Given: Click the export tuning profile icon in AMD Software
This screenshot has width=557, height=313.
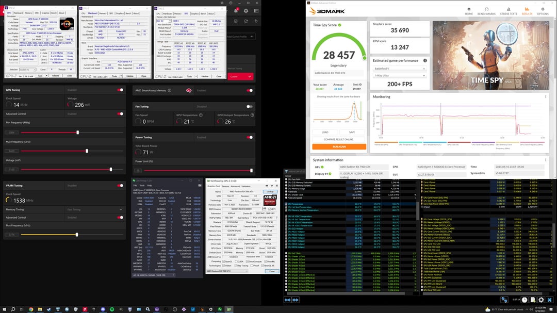Looking at the screenshot, I should [246, 21].
